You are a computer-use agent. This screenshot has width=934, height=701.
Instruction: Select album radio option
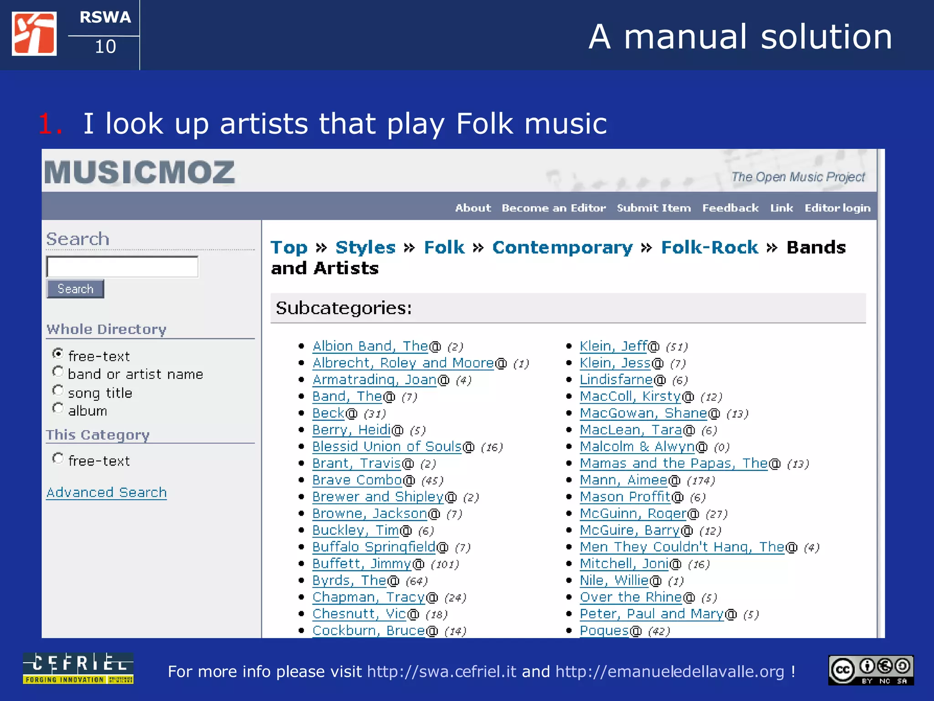click(58, 408)
